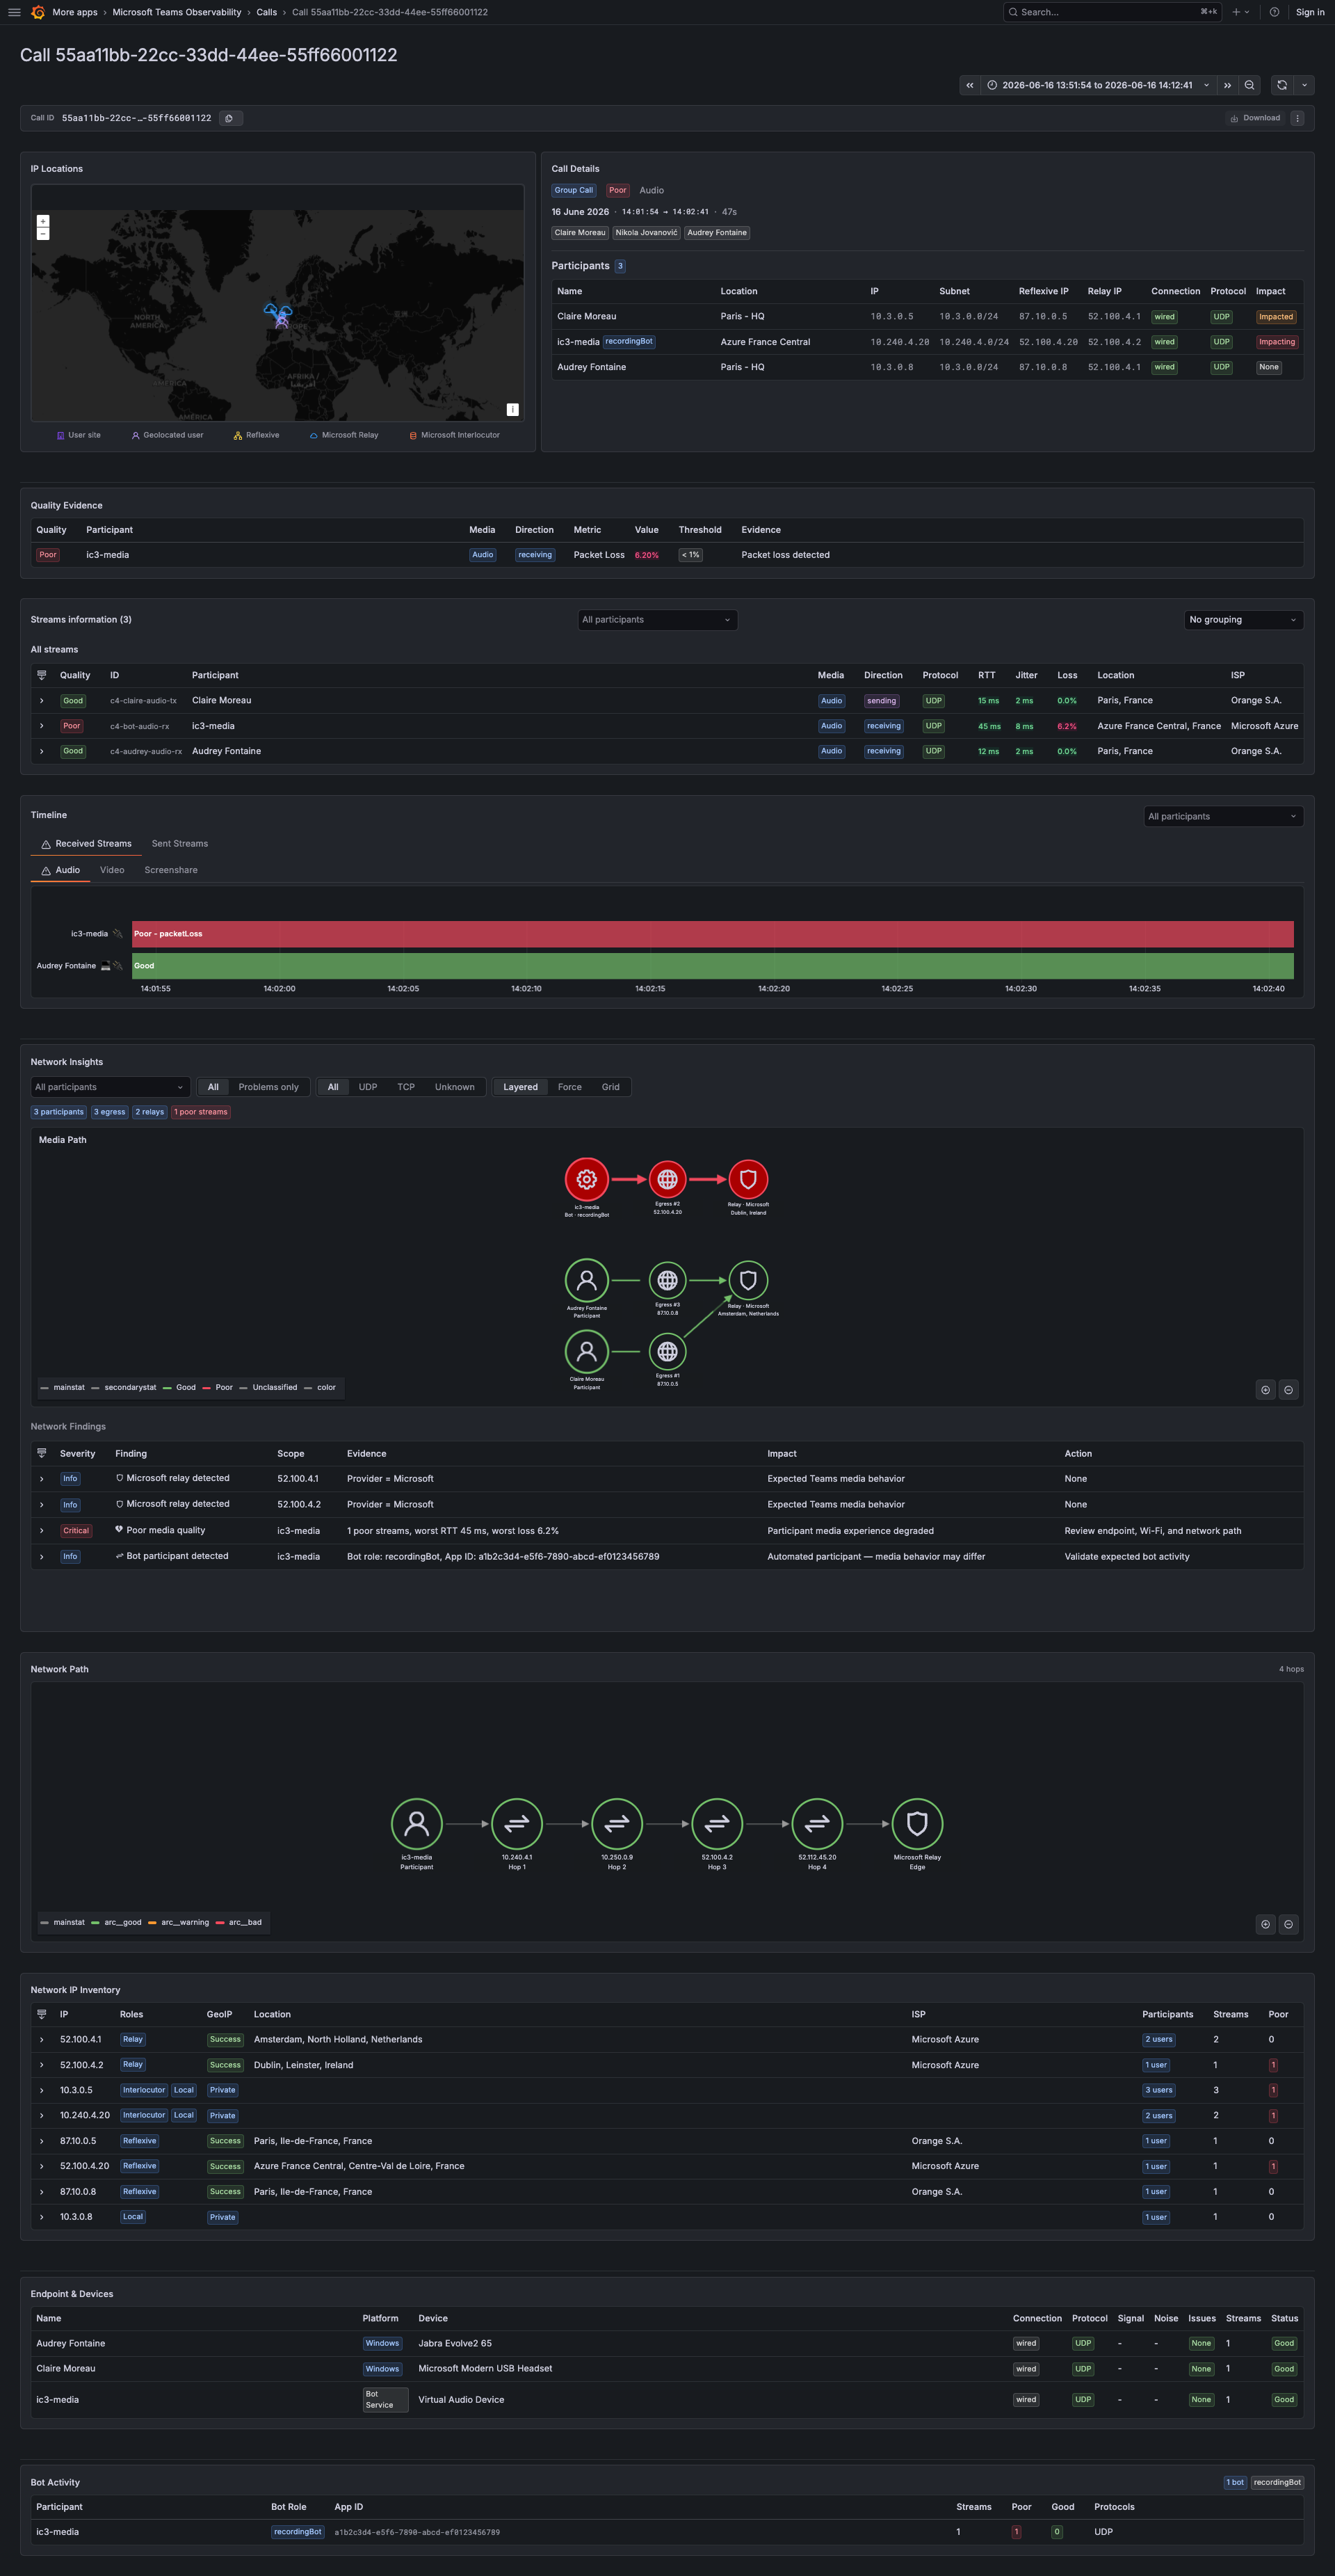Go to Microsoft Teams Observability breadcrumb
The height and width of the screenshot is (2576, 1335).
click(177, 12)
